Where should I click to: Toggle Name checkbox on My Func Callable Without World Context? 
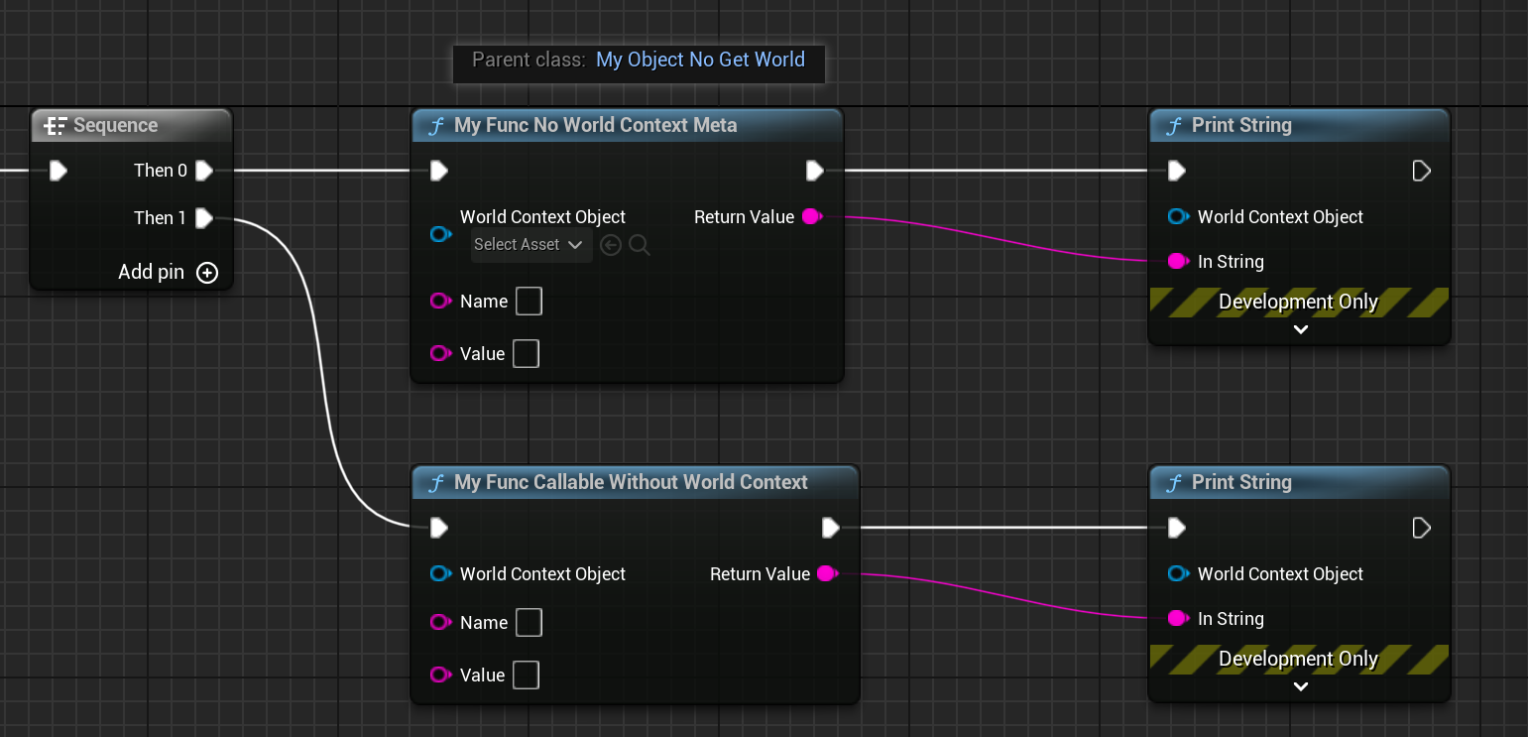529,623
